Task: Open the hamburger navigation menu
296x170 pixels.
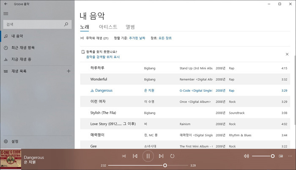Action: (6, 14)
